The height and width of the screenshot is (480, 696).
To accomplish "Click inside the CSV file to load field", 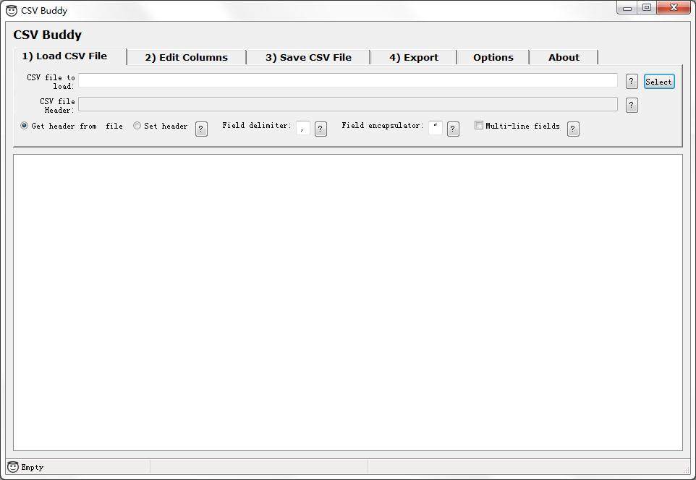I will pyautogui.click(x=347, y=80).
